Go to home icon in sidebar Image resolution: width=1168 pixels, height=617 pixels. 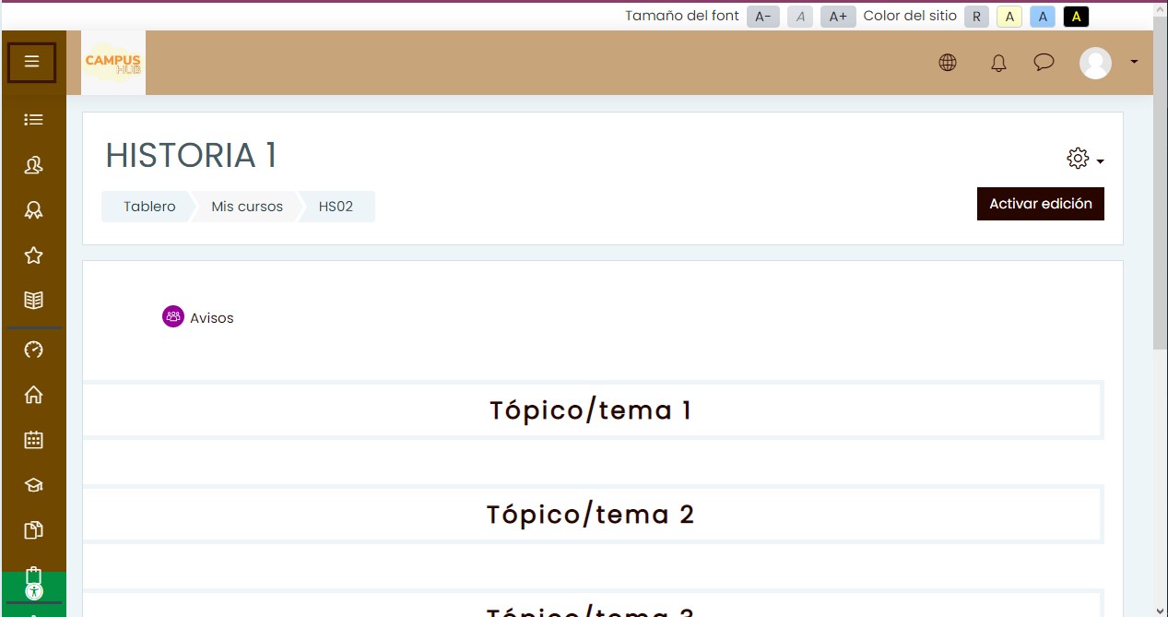tap(33, 395)
